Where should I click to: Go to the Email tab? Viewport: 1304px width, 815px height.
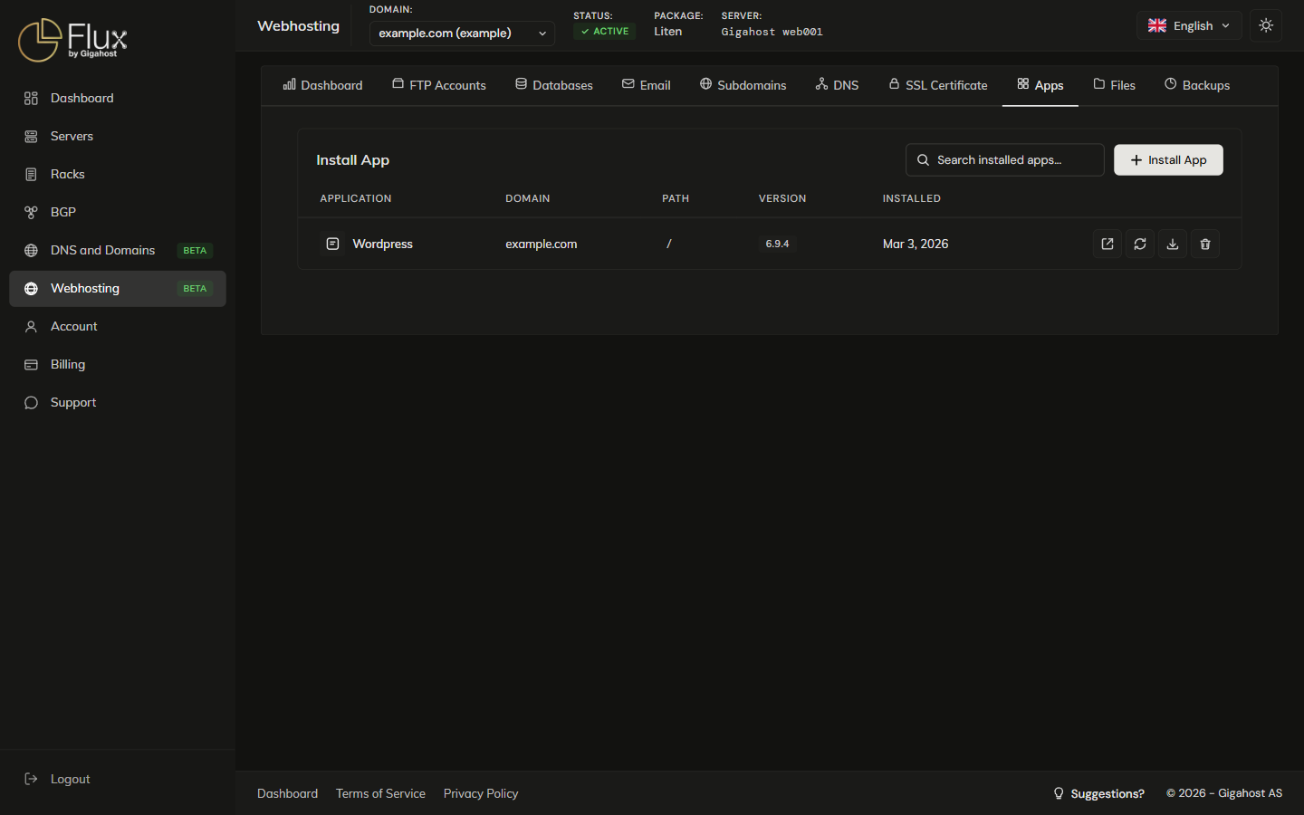pos(647,85)
